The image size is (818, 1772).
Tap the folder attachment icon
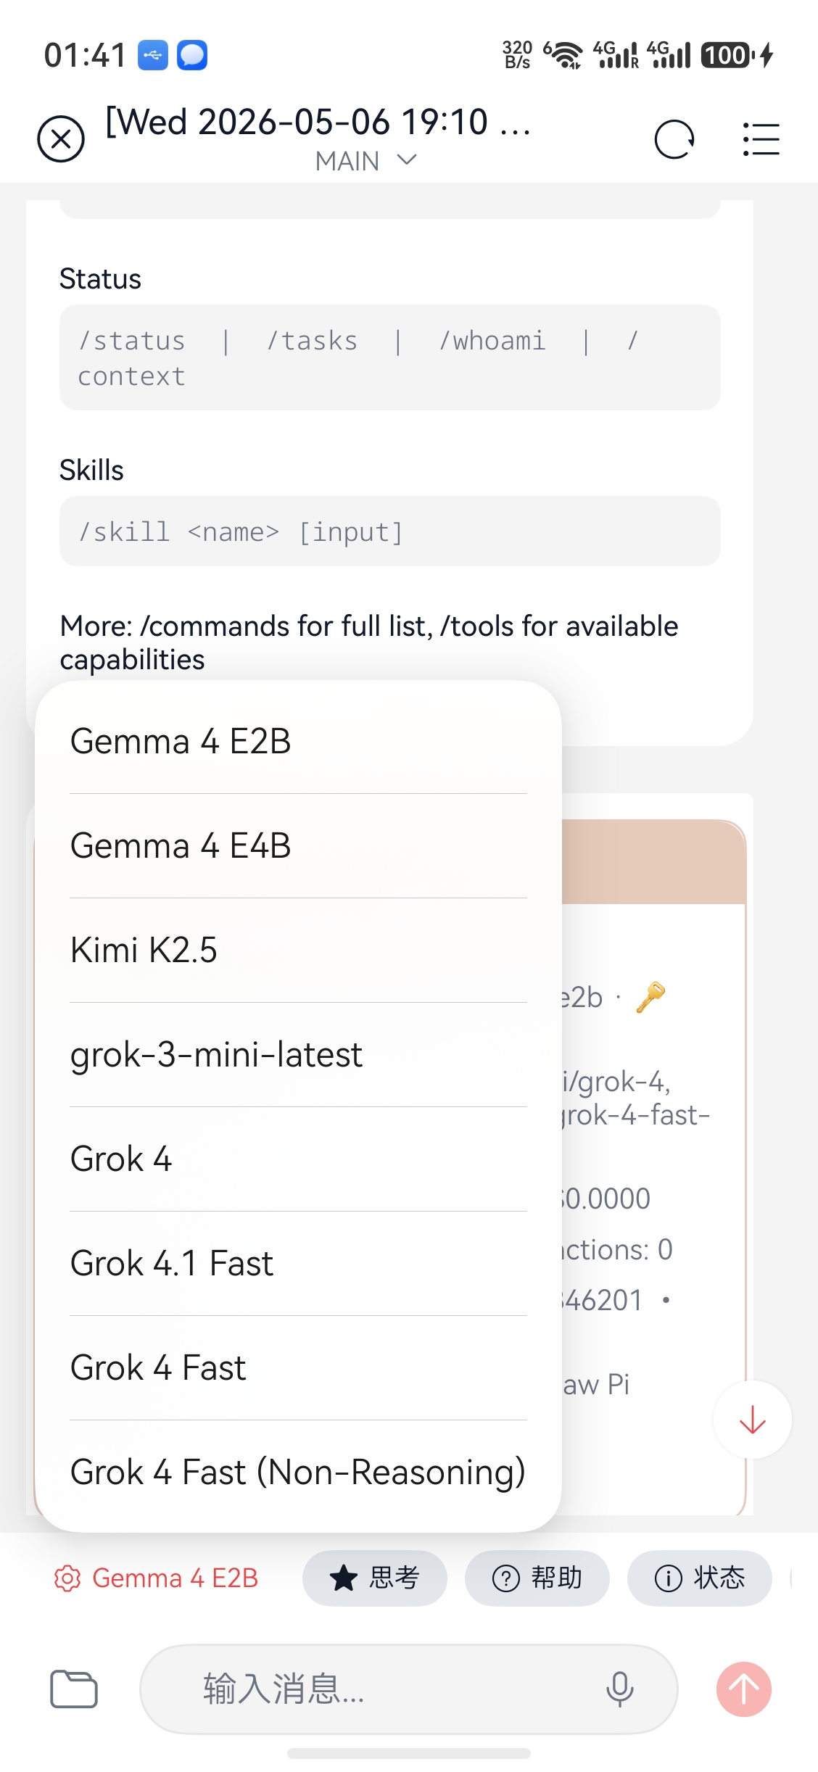(74, 1689)
